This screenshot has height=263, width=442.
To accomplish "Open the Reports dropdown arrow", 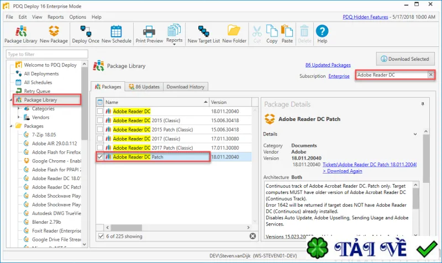I will [174, 44].
